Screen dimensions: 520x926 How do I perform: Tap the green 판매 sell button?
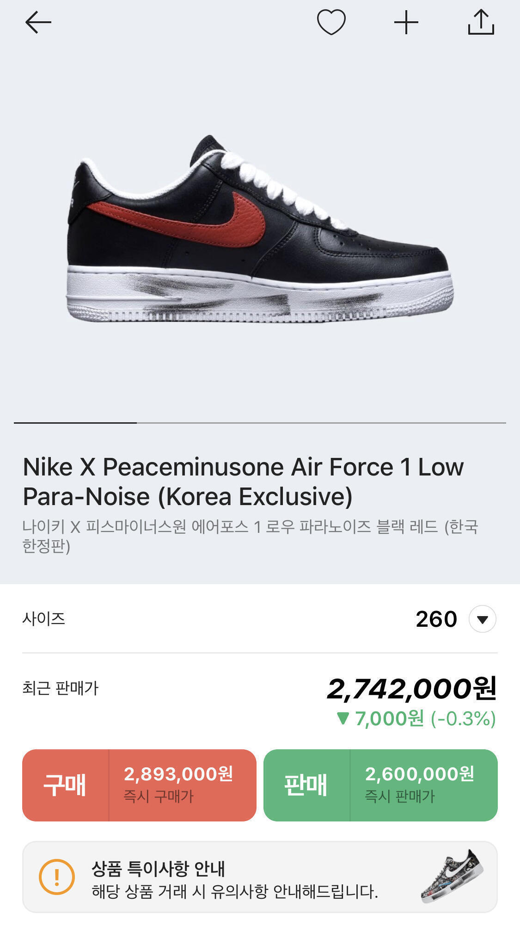pos(306,785)
